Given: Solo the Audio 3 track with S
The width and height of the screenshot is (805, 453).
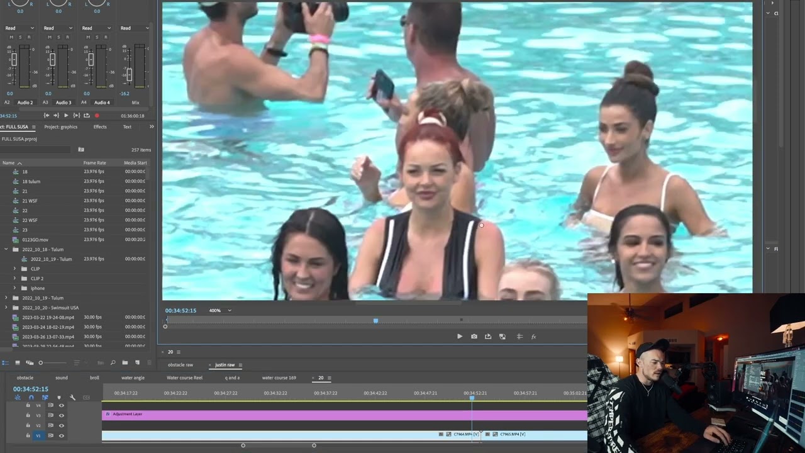Looking at the screenshot, I should (58, 37).
